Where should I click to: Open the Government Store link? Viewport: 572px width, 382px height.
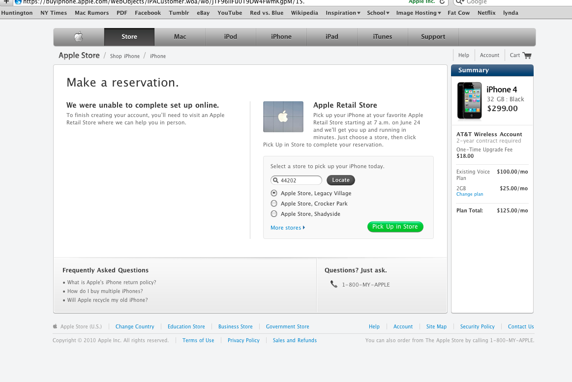click(287, 326)
